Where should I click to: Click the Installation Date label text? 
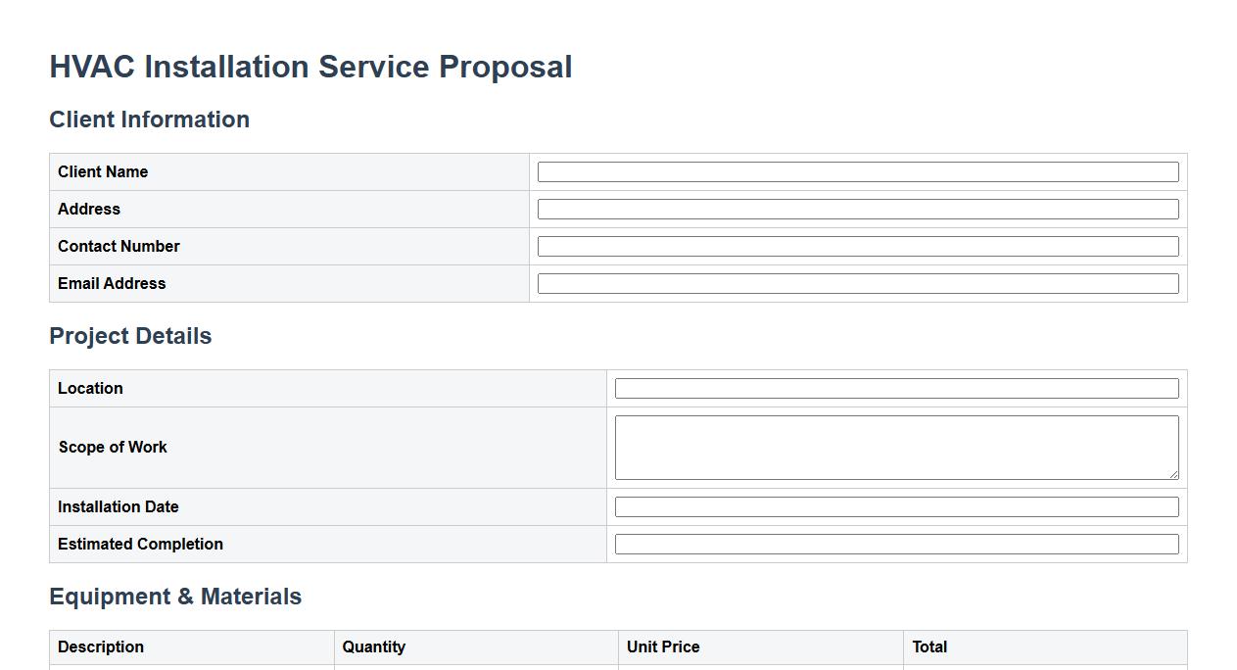[x=118, y=507]
